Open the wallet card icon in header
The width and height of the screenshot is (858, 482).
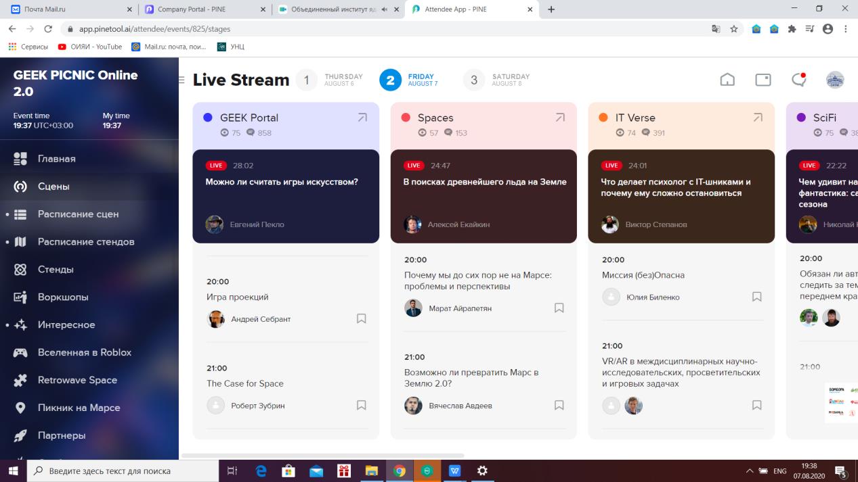point(763,80)
